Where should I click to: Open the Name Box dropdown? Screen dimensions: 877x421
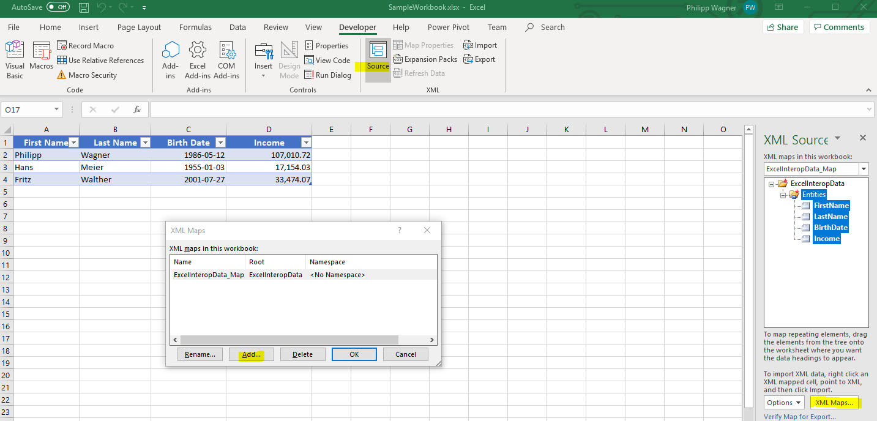(x=57, y=110)
